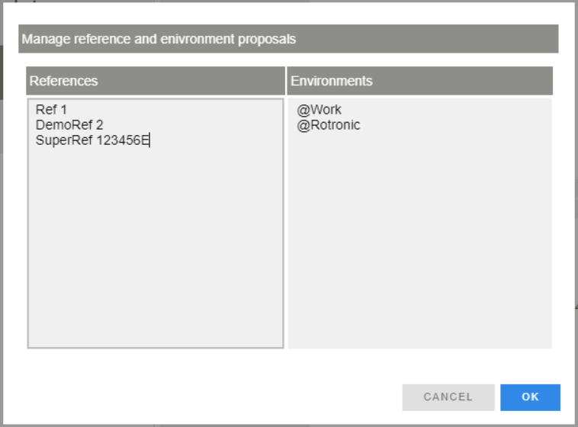Click the 'SuperRef 123456E' reference entry
Viewport: 578px width, 427px height.
point(92,140)
